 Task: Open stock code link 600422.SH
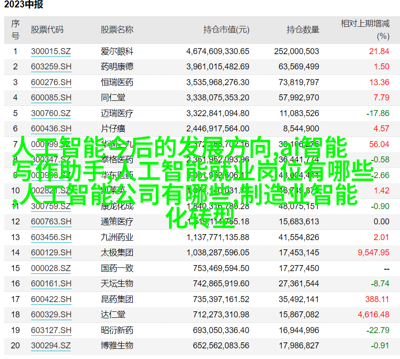point(51,299)
